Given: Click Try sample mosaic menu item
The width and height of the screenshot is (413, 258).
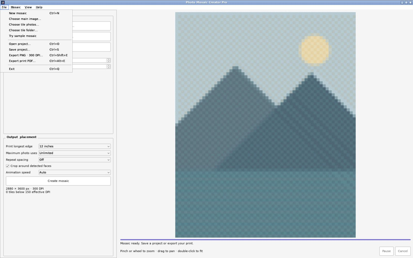Looking at the screenshot, I should click(x=36, y=36).
